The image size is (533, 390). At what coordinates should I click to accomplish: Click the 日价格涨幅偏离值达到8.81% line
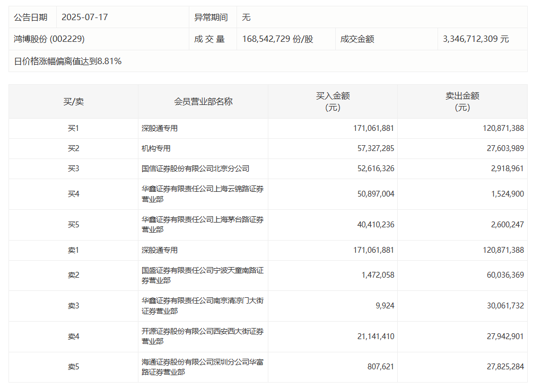click(68, 61)
